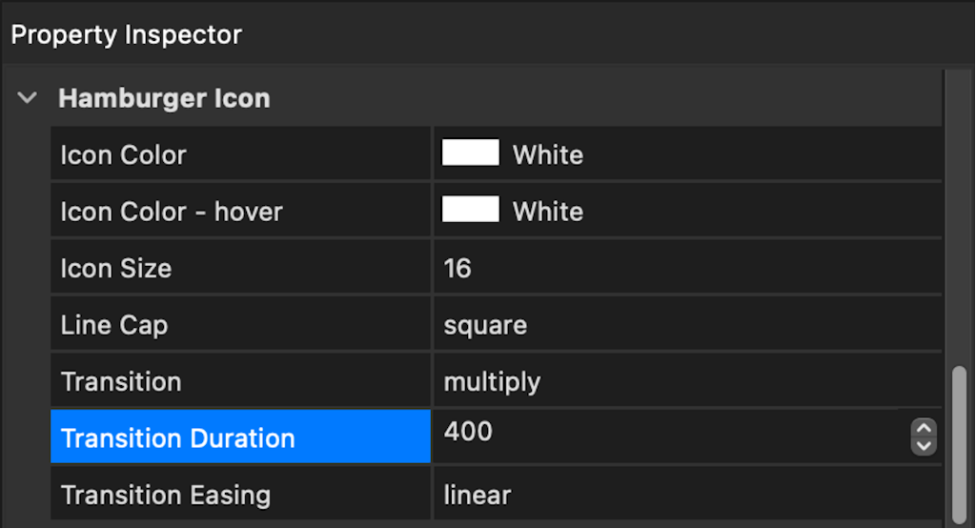Image resolution: width=976 pixels, height=529 pixels.
Task: Decrement Transition Duration with stepper down arrow
Action: tap(924, 446)
